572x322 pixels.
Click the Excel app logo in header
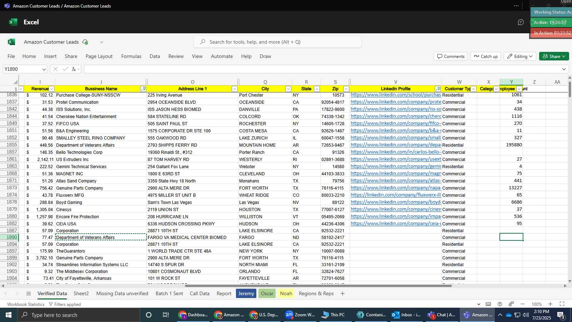[13, 22]
